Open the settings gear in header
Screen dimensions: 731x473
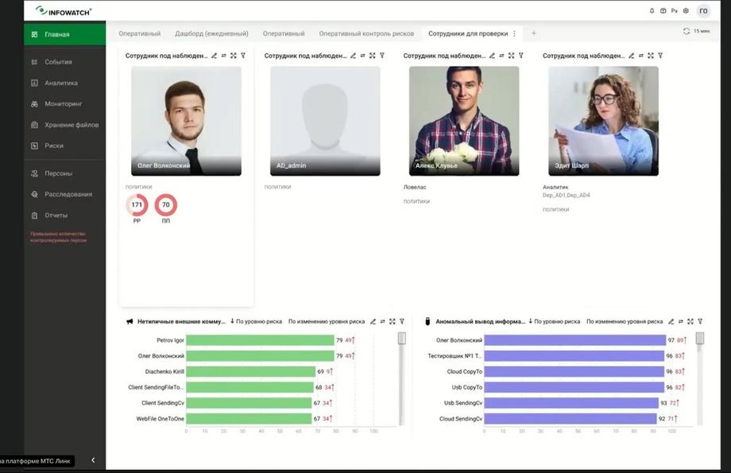686,10
